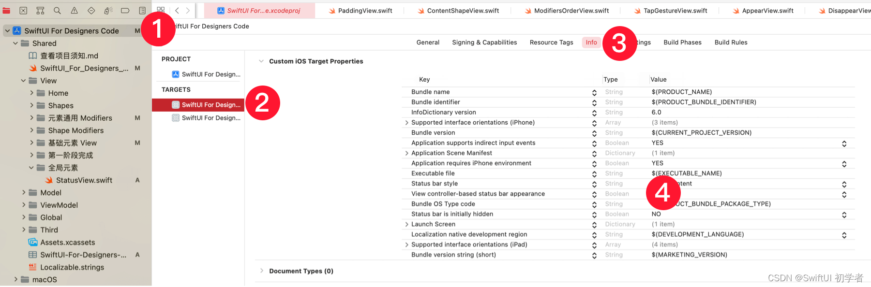Go back with the left chevron
Viewport: 871px width, 287px height.
[177, 11]
